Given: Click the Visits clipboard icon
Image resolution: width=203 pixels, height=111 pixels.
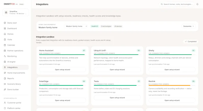Looking at the screenshot, I should [5, 40].
